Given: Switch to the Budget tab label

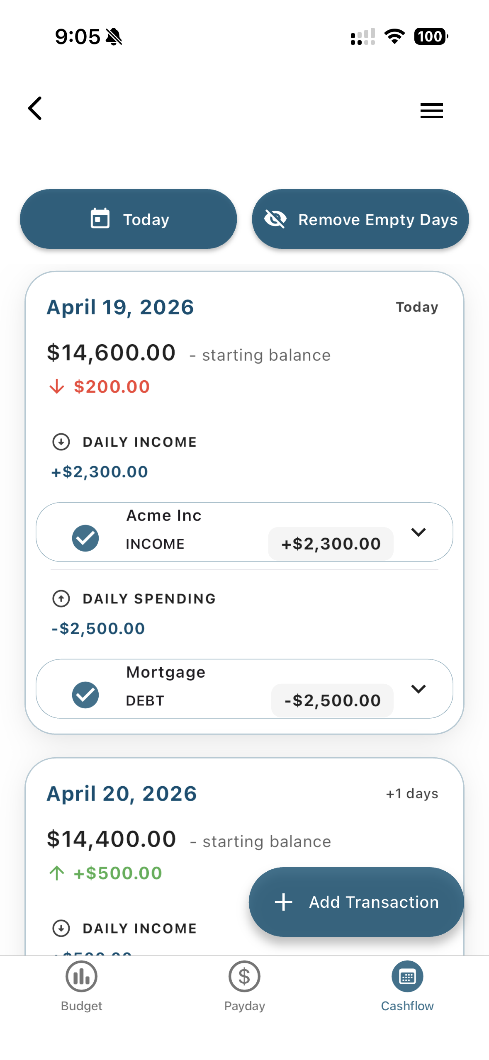Looking at the screenshot, I should (81, 1006).
